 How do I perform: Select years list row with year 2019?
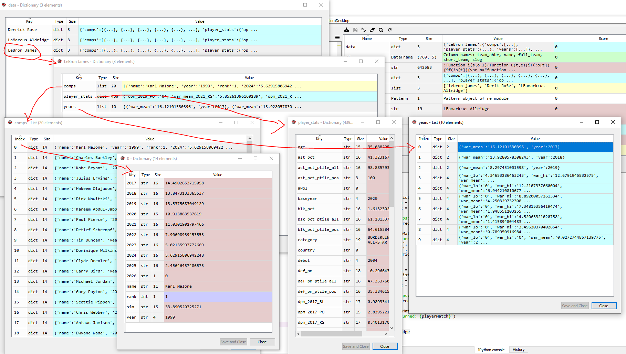(x=515, y=168)
